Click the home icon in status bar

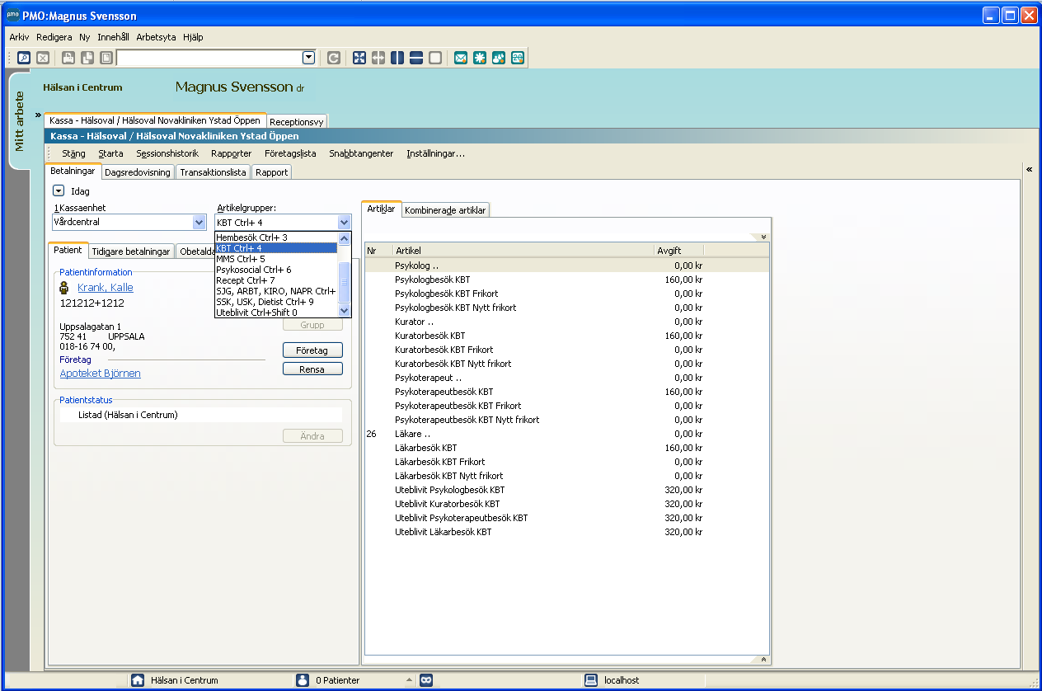(138, 680)
